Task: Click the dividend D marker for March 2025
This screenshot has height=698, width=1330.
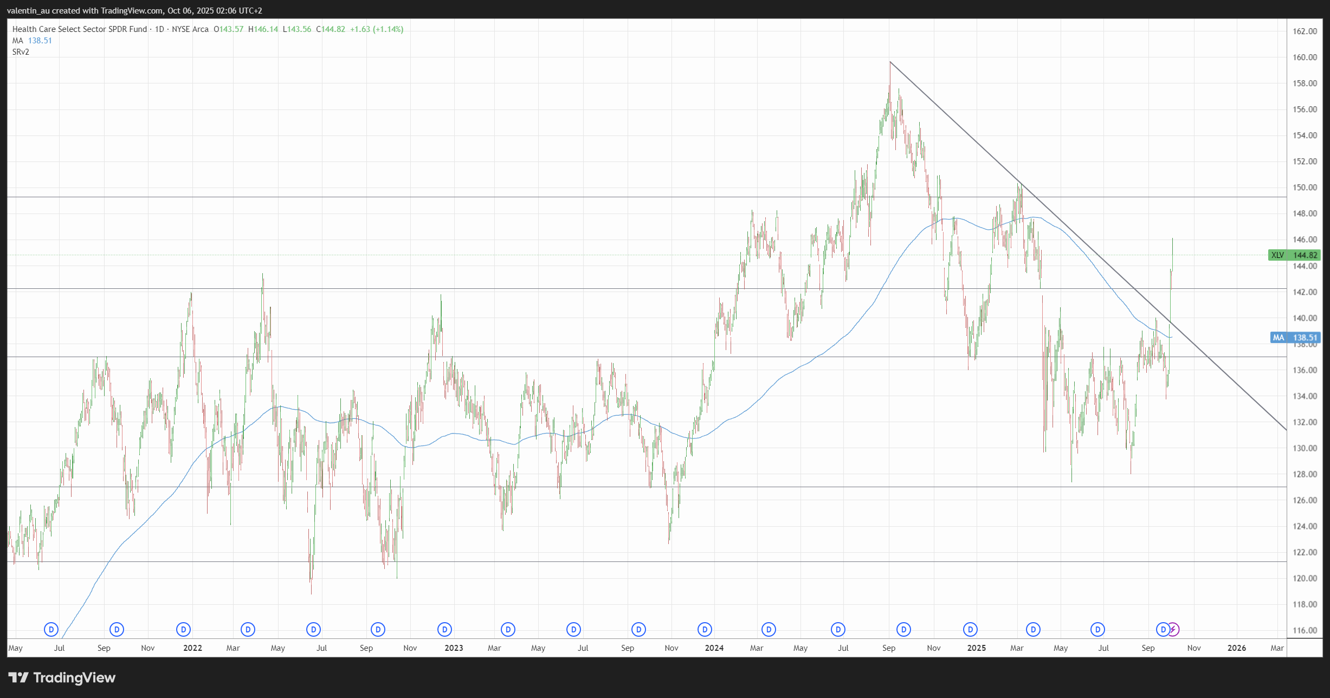Action: [x=1034, y=629]
